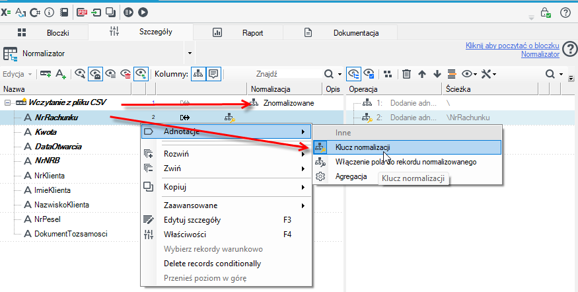This screenshot has height=292, width=578.
Task: Select the Kwota field in the tree
Action: pyautogui.click(x=46, y=132)
